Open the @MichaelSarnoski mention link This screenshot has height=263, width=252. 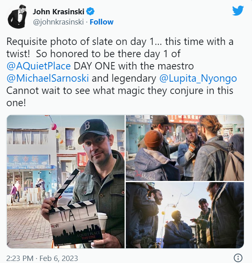48,78
